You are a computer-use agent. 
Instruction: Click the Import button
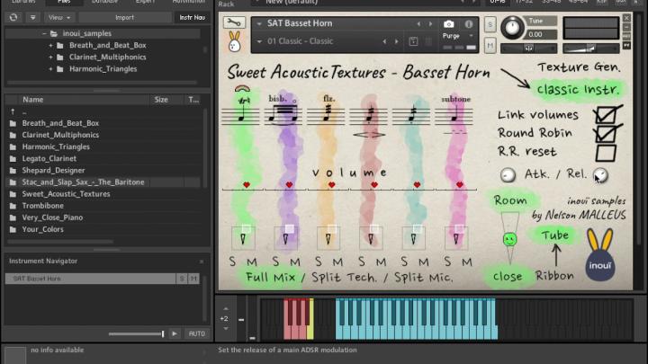125,17
